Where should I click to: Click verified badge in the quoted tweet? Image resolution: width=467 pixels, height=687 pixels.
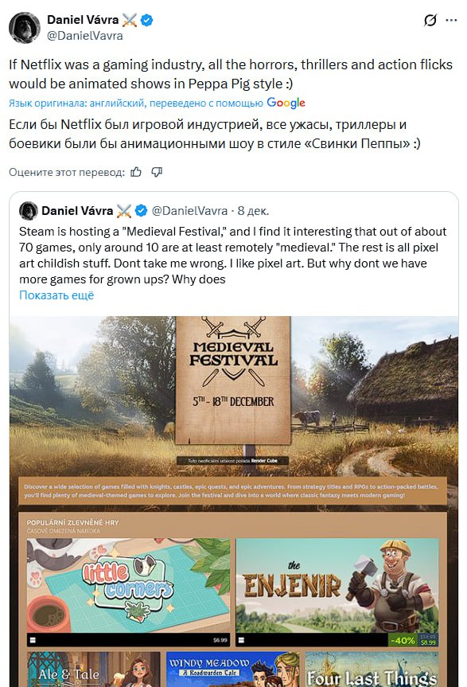coord(141,211)
